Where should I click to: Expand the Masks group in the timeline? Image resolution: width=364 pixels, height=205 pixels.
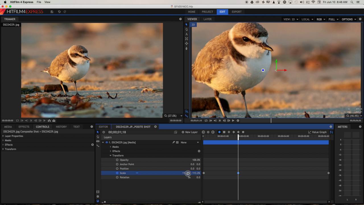pos(111,147)
